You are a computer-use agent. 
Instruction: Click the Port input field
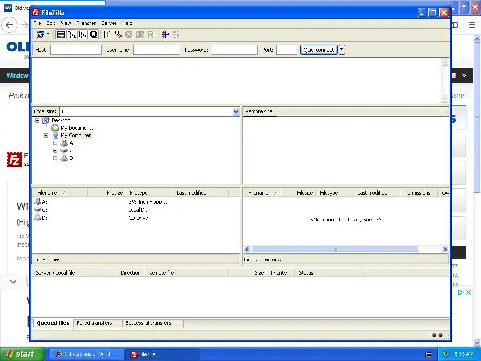pyautogui.click(x=287, y=50)
